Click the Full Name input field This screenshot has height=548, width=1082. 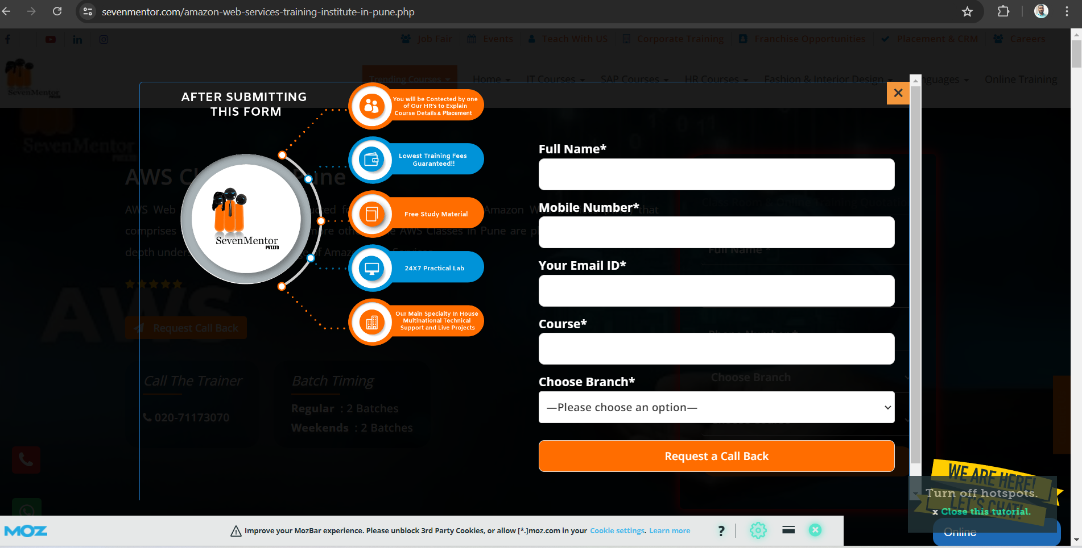coord(716,174)
